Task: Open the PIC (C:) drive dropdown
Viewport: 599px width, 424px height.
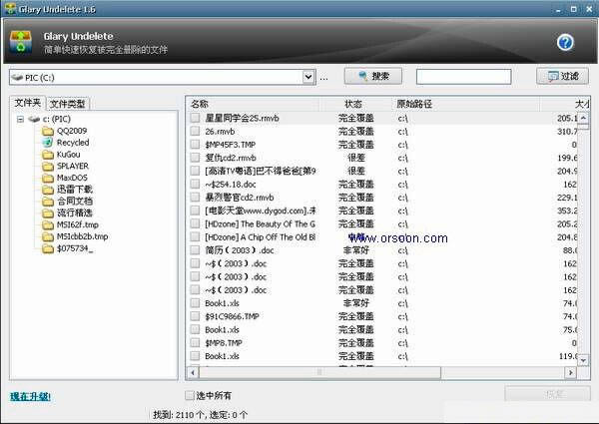Action: point(308,77)
